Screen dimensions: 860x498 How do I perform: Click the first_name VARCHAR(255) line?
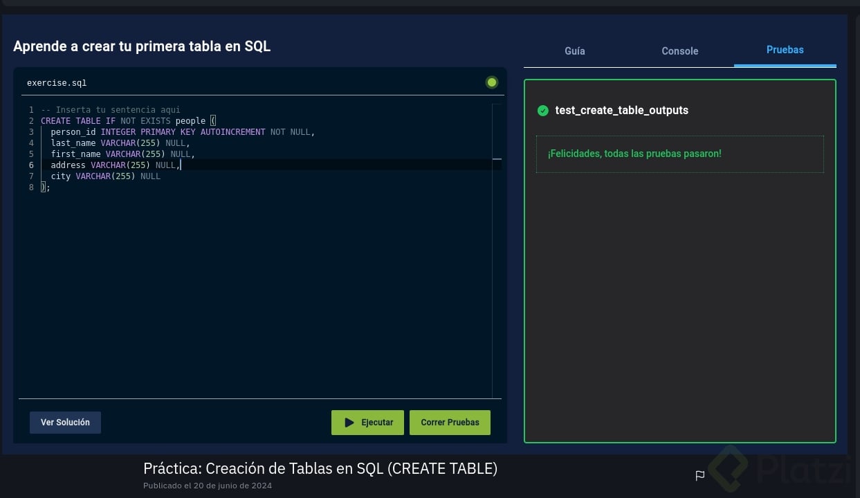click(x=122, y=154)
